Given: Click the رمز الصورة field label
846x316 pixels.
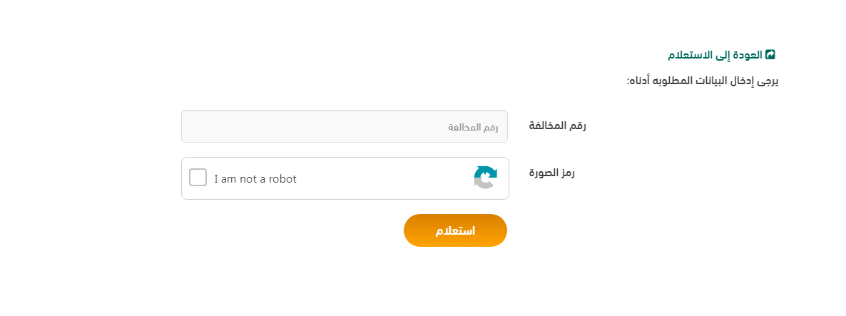Looking at the screenshot, I should pos(551,173).
